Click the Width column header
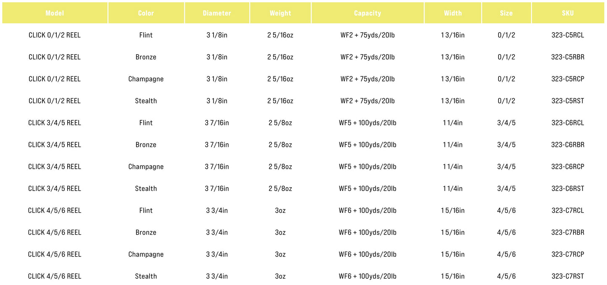The width and height of the screenshot is (607, 285). (453, 13)
